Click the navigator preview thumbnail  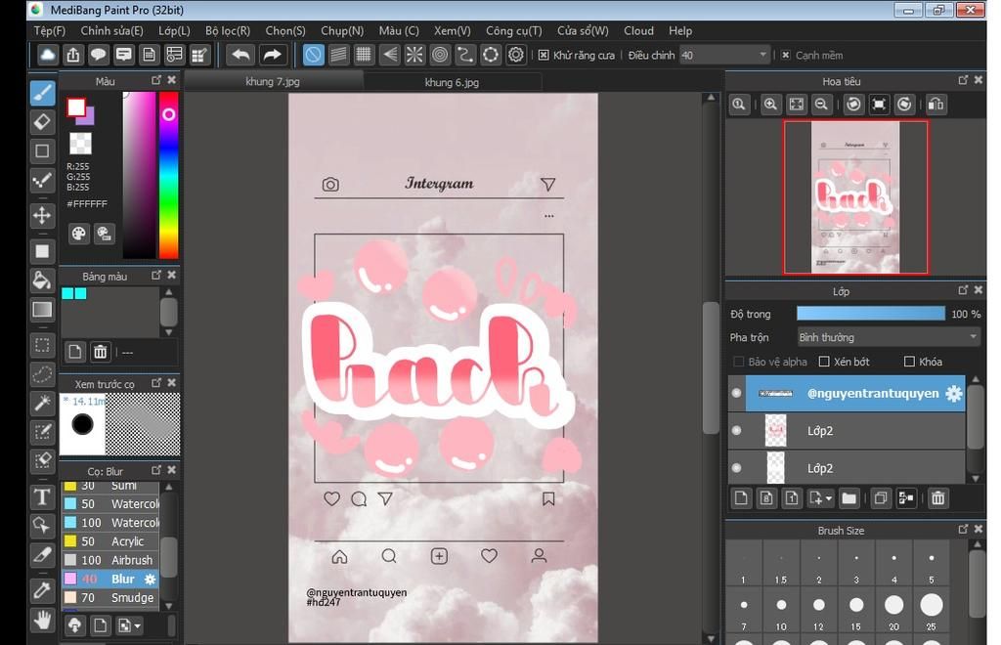click(855, 197)
